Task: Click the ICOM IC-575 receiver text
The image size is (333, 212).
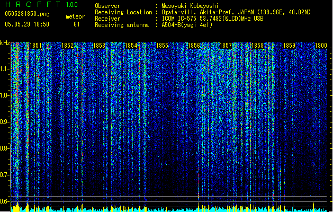Action: tap(212, 19)
